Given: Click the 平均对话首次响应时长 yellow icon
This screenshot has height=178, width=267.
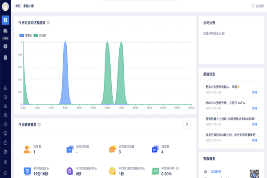Looking at the screenshot, I should (113, 171).
